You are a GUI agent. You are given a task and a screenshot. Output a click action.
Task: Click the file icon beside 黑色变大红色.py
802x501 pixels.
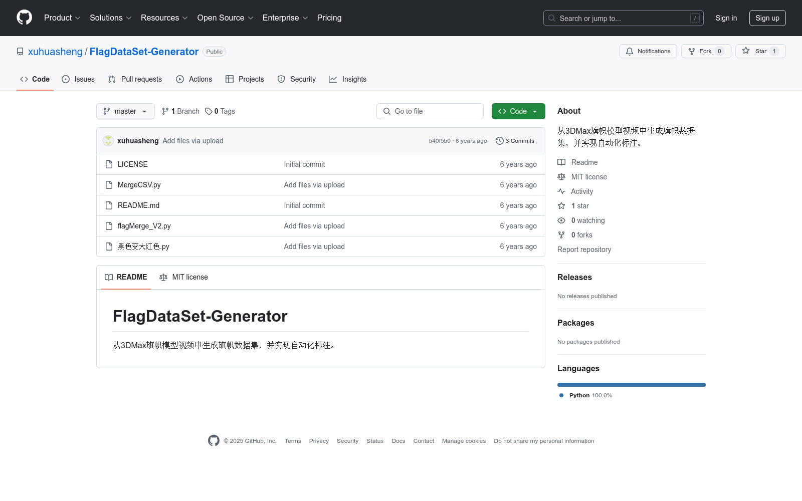tap(109, 246)
